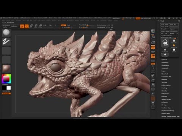182x136 pixels.
Task: Open the Zplugin menu
Action: click(110, 21)
